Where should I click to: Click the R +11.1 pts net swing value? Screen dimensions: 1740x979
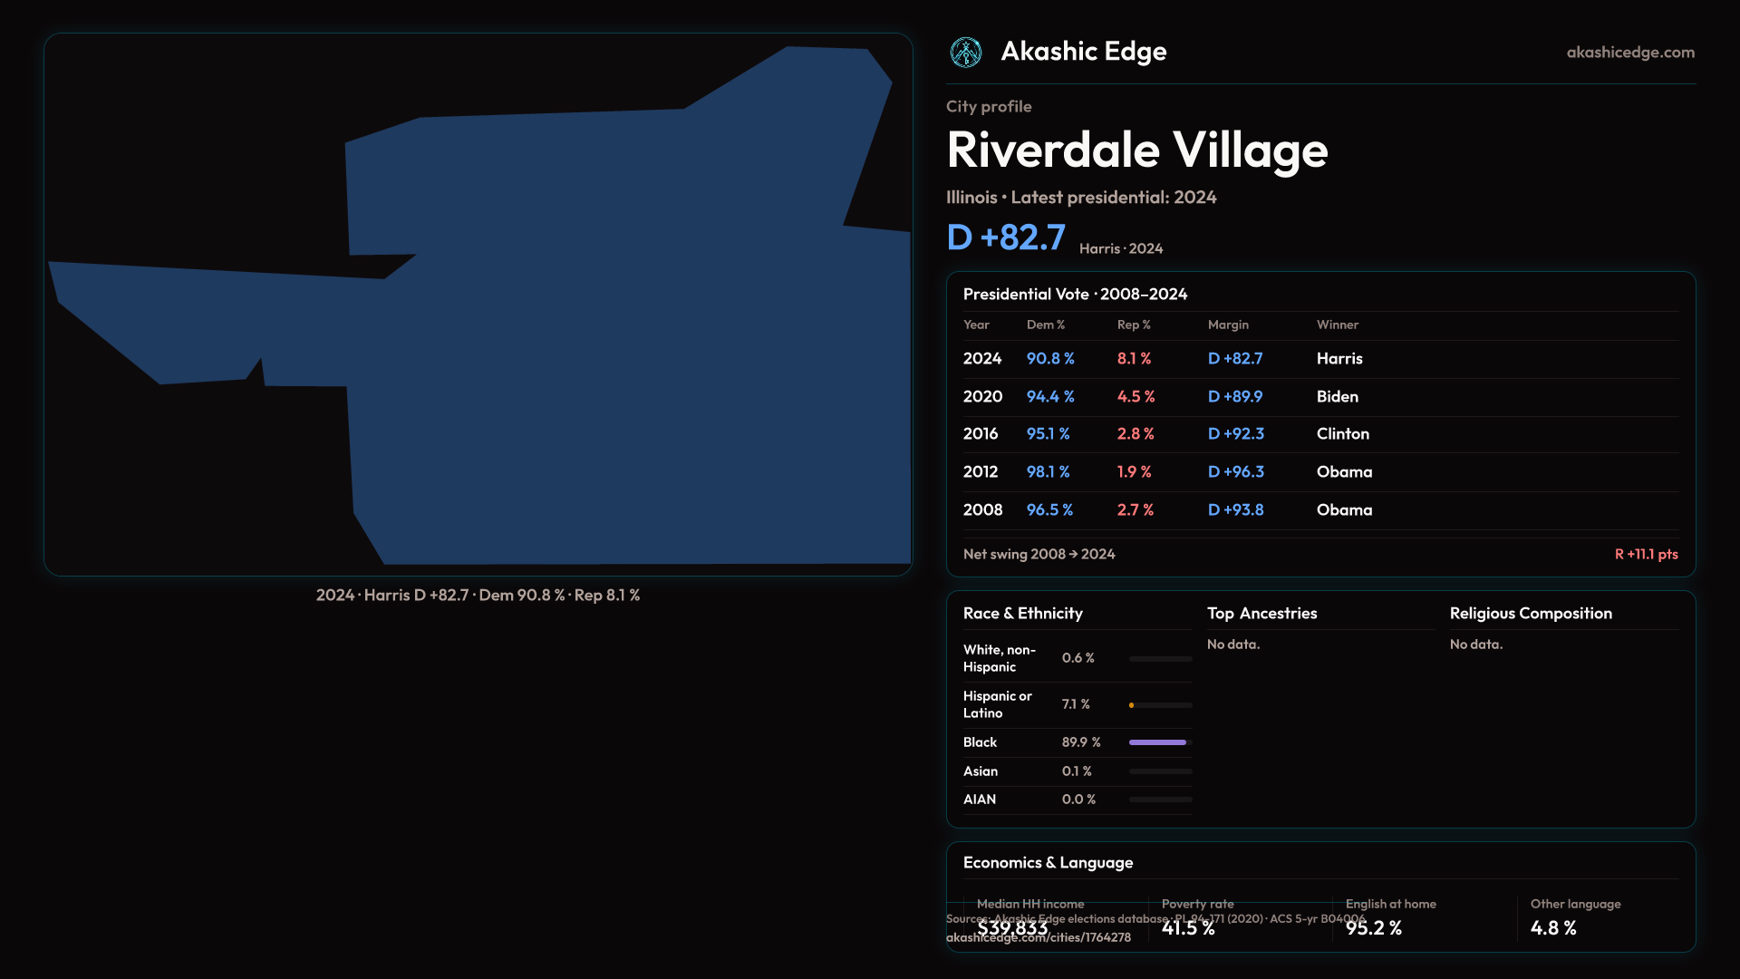(x=1646, y=554)
